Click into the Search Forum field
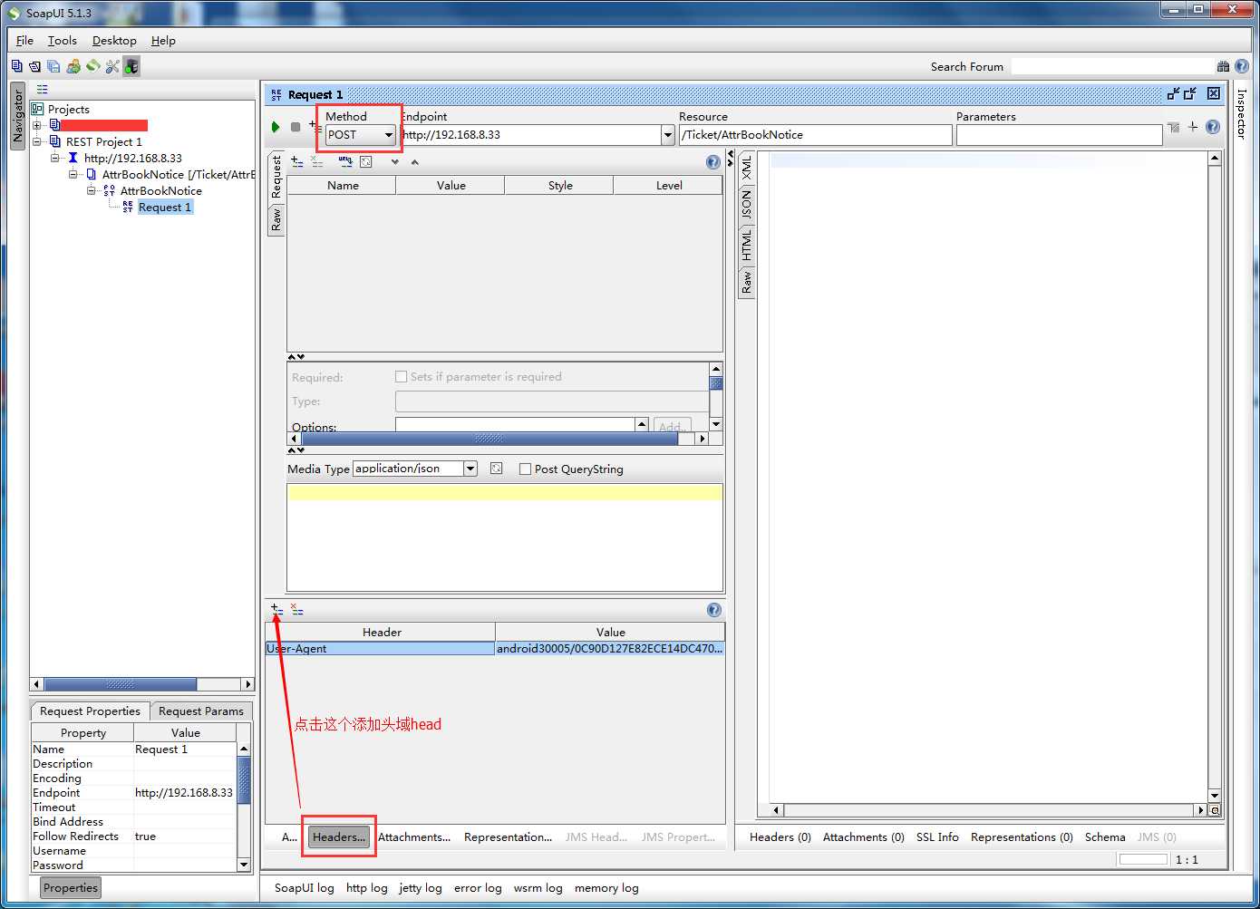This screenshot has height=909, width=1260. click(x=1112, y=66)
